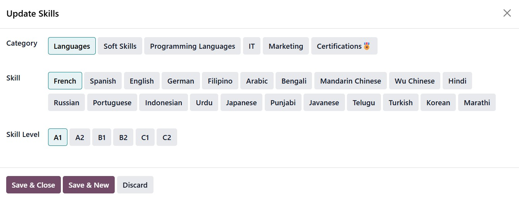Switch to the IT category

click(x=252, y=46)
